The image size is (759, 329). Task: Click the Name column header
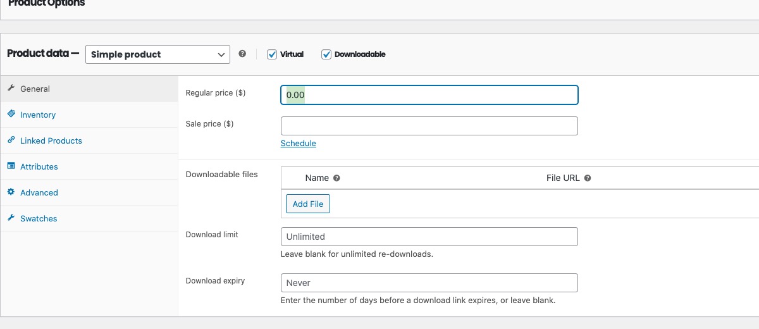(x=317, y=178)
